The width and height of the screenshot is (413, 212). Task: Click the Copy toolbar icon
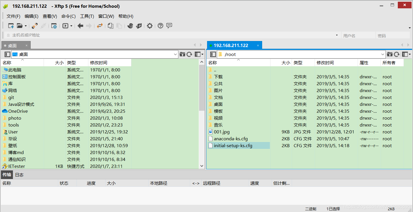110,26
